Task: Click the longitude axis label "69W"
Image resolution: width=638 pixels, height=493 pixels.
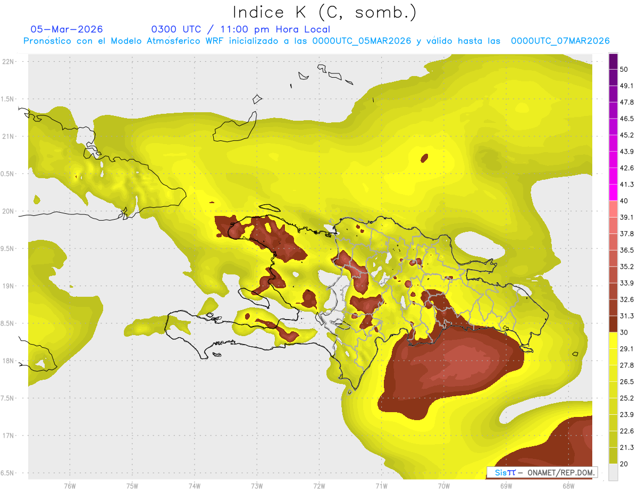Action: tap(506, 486)
